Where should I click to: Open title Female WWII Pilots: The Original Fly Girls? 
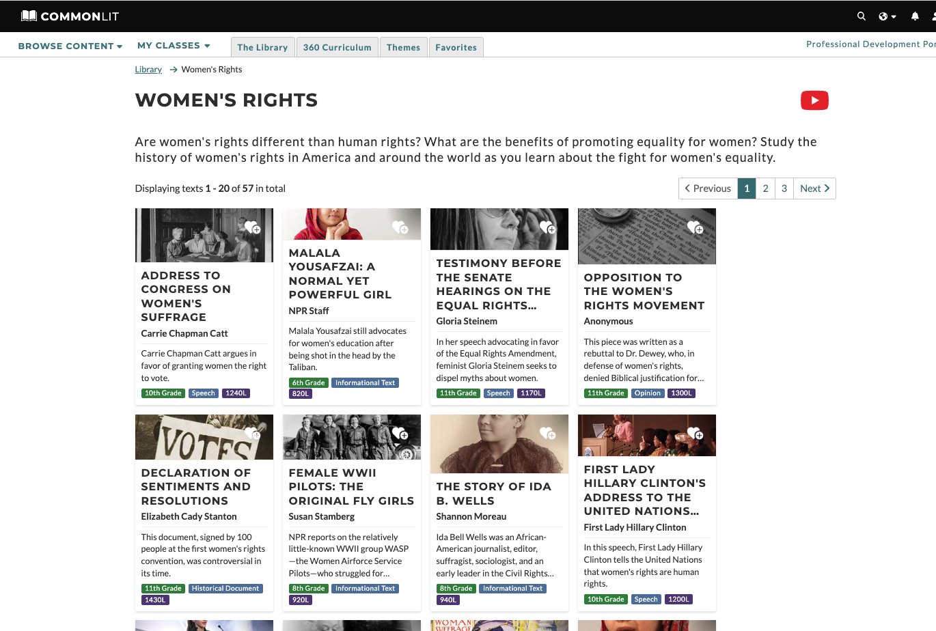click(x=351, y=487)
